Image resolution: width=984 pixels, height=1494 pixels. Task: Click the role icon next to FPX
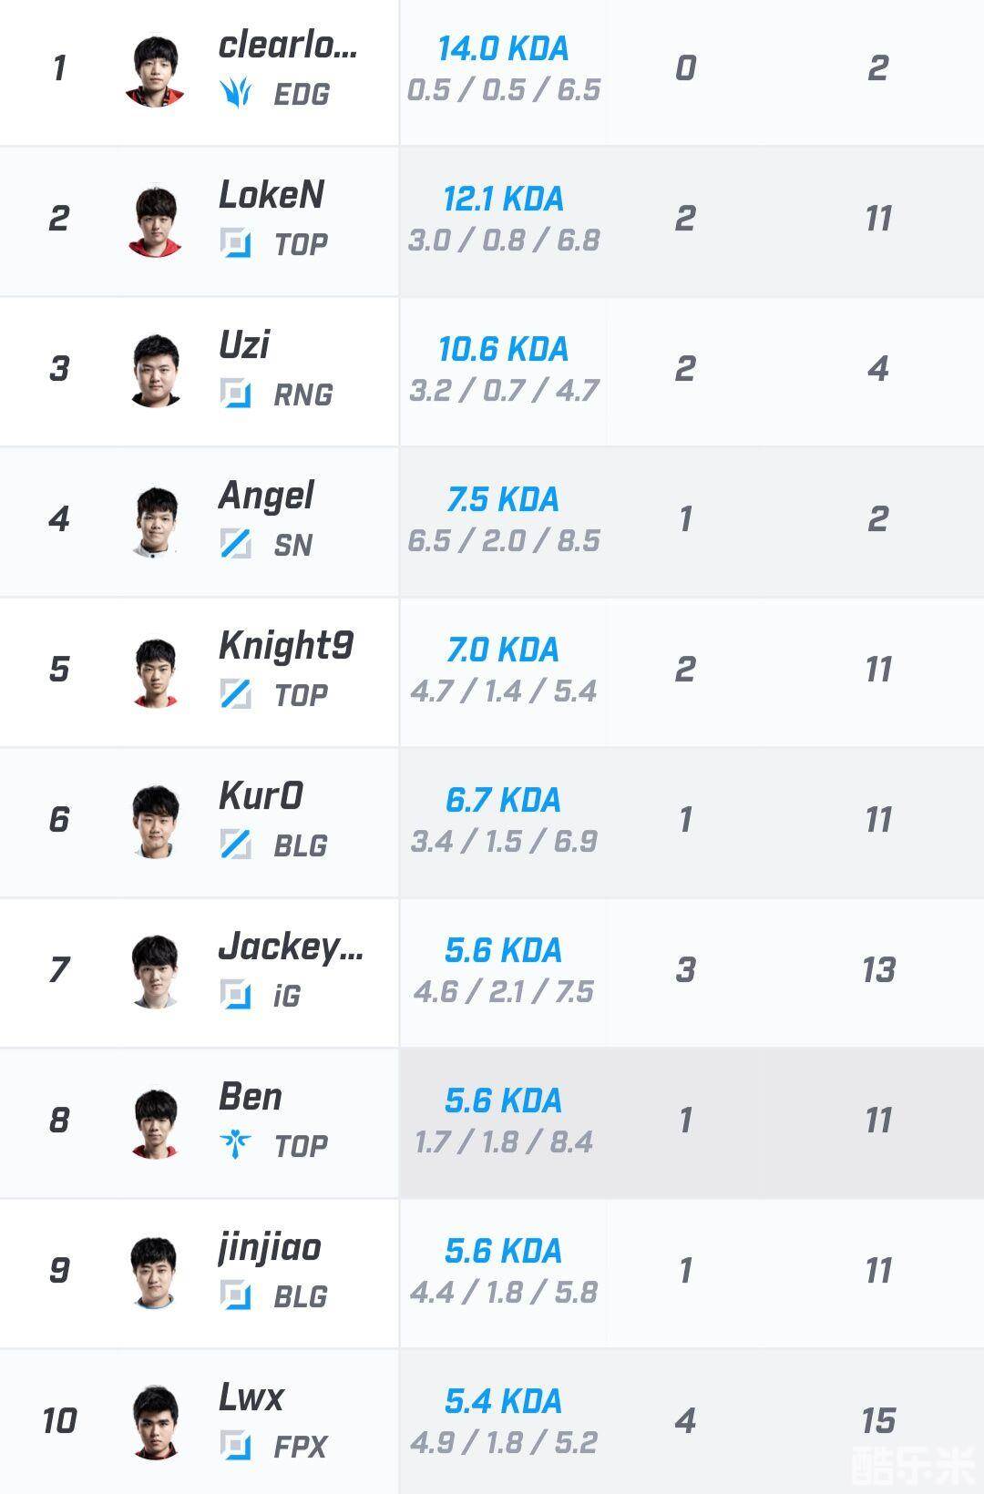235,1446
